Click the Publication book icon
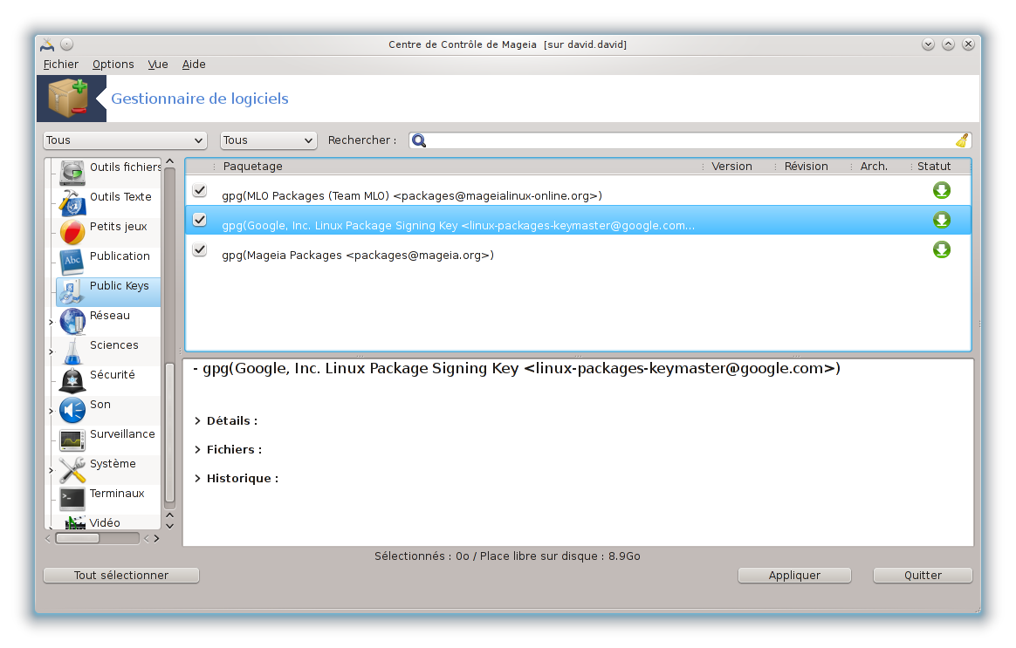 pyautogui.click(x=72, y=262)
